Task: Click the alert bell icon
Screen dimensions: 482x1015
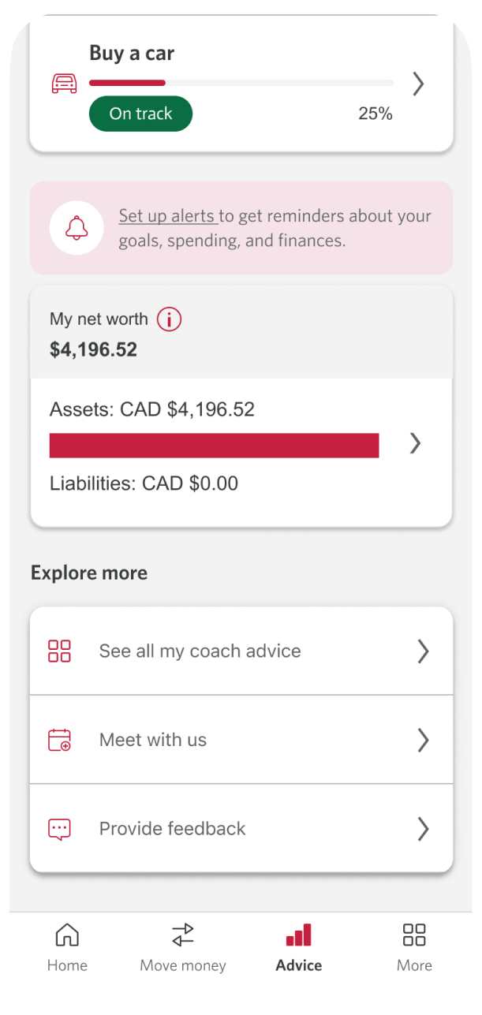Action: coord(77,228)
